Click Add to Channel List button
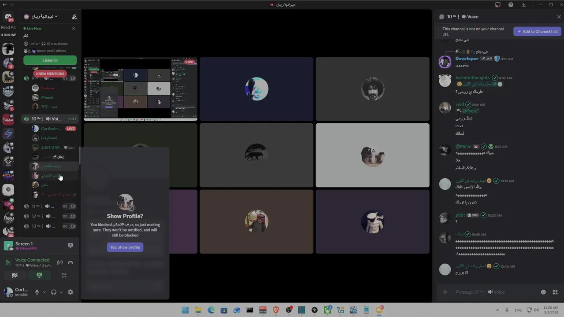 (x=537, y=31)
